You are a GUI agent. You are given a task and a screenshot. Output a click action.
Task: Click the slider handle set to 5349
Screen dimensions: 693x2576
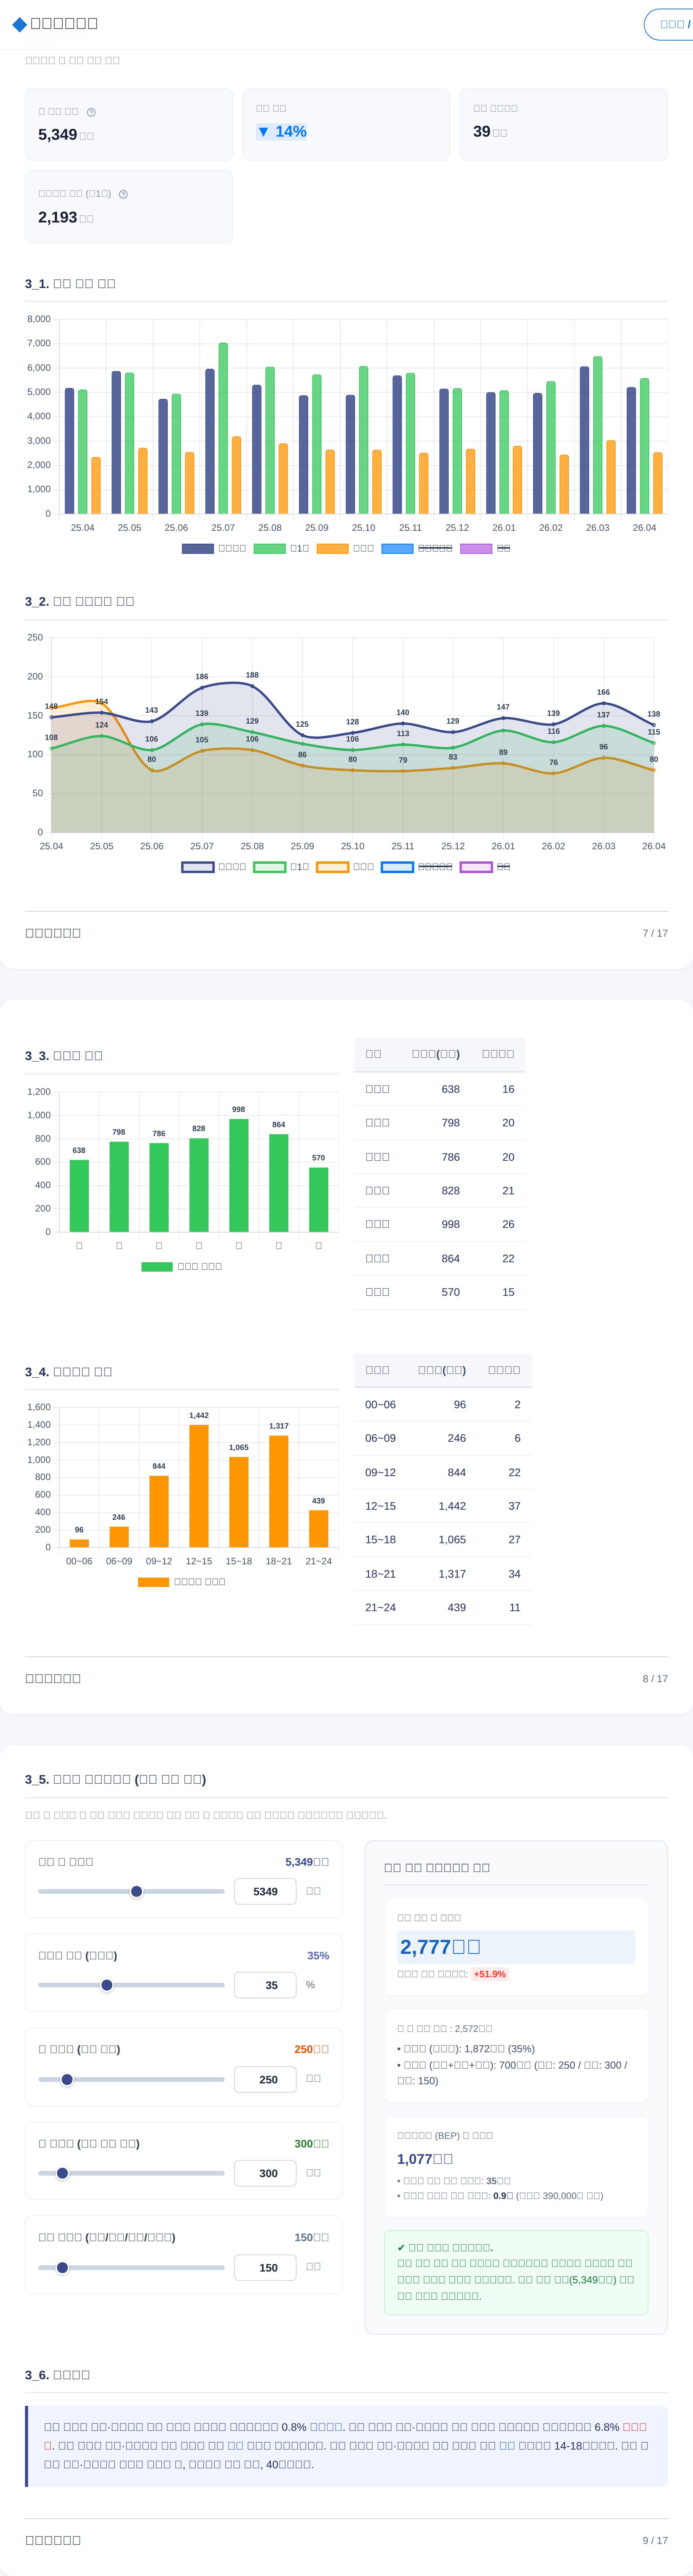(137, 1891)
